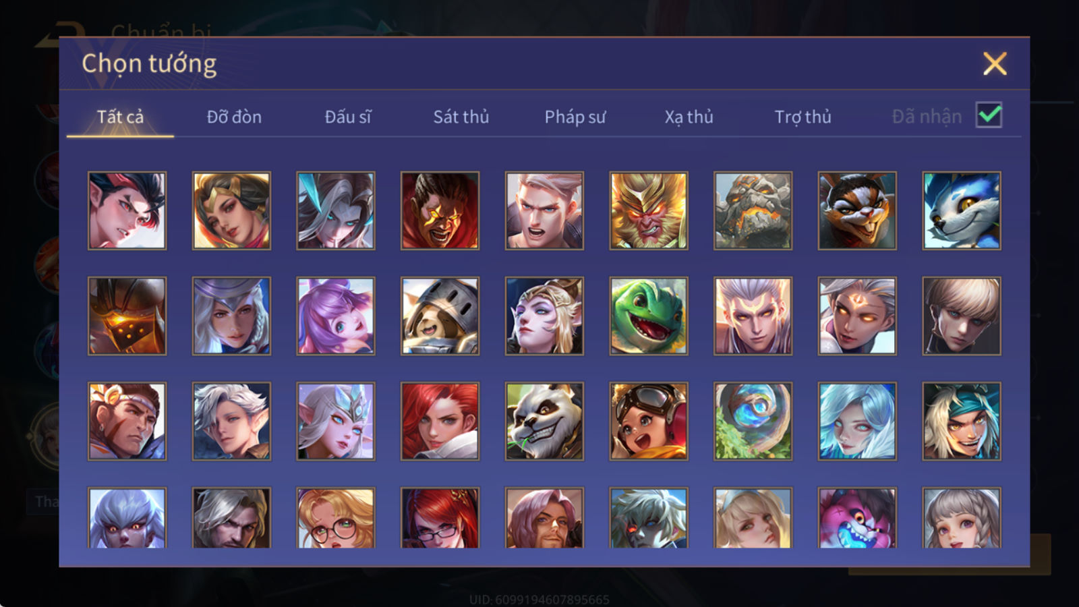Select the rock golem hero portrait

click(753, 210)
